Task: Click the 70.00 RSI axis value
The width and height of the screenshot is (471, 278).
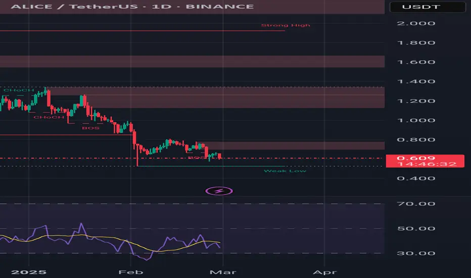Action: point(416,204)
